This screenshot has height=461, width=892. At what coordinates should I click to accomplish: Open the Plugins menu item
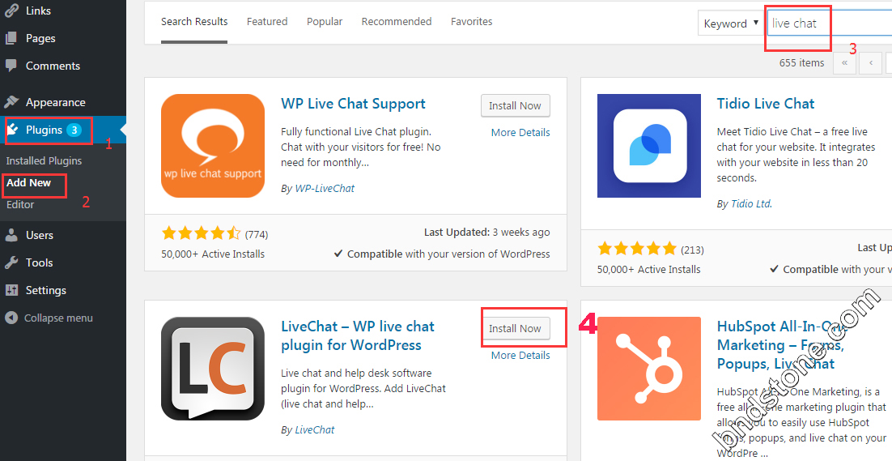pos(44,130)
